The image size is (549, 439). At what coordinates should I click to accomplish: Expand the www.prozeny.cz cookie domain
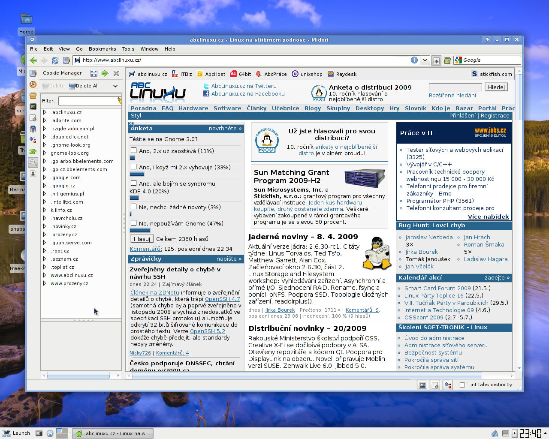click(45, 283)
